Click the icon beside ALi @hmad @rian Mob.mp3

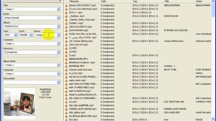[x=66, y=116]
